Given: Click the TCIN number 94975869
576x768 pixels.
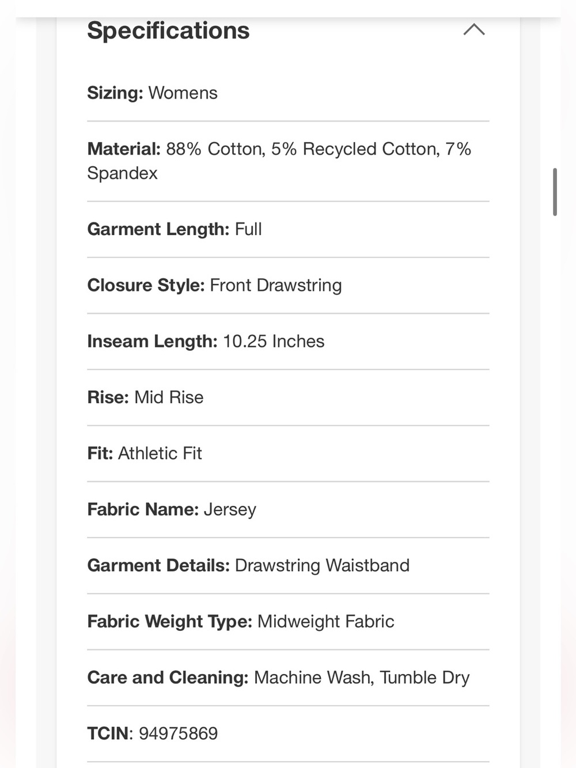Looking at the screenshot, I should click(x=178, y=733).
